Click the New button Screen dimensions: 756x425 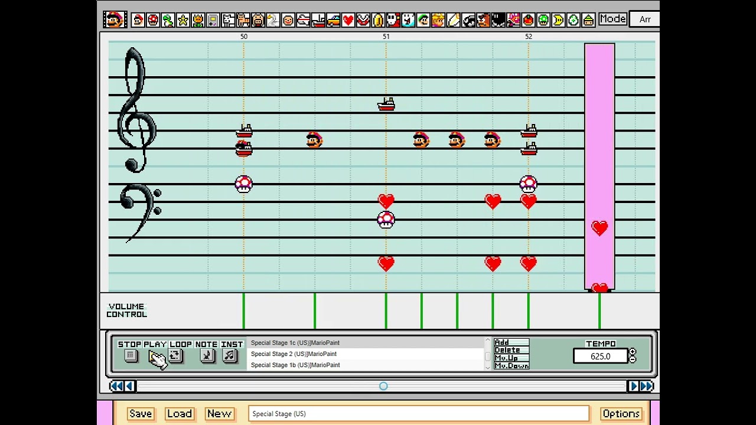(x=219, y=414)
